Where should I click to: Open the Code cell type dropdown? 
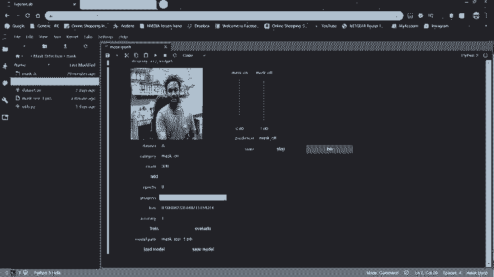click(191, 55)
